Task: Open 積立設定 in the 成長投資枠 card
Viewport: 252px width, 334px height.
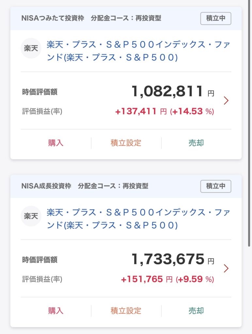Action: [x=126, y=311]
